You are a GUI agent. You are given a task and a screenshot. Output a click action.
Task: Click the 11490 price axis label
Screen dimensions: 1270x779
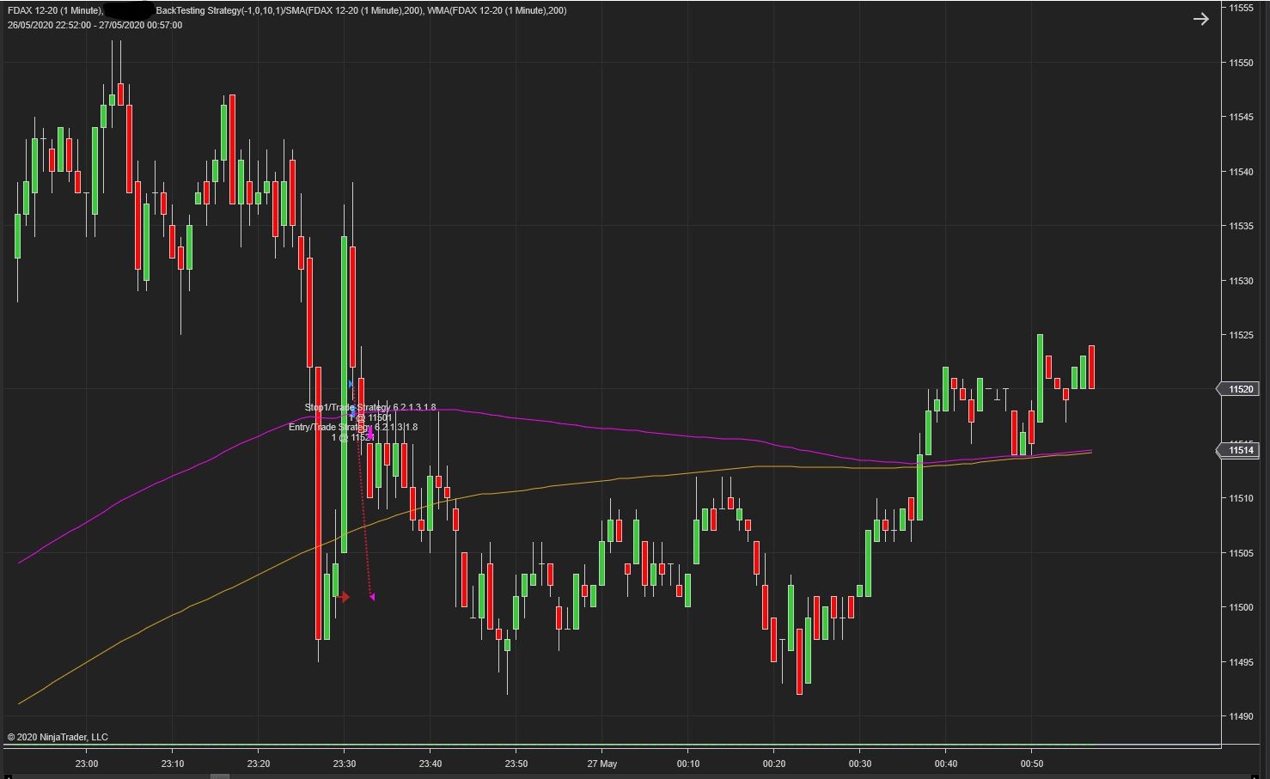(x=1241, y=716)
